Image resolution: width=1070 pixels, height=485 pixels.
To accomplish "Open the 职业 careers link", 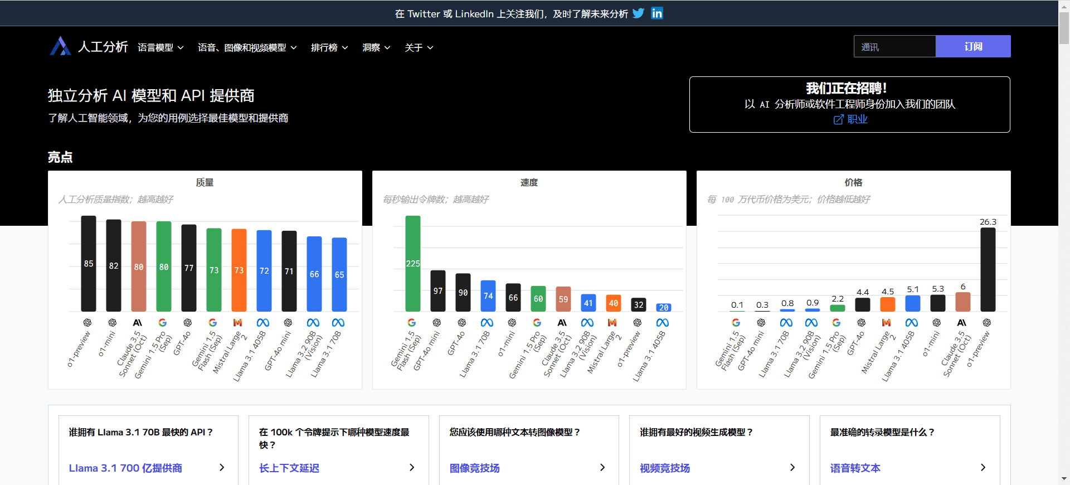I will pyautogui.click(x=857, y=119).
